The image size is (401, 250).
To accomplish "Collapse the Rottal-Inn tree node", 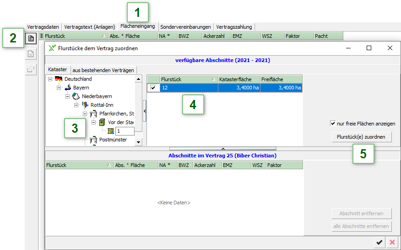I will tap(76, 105).
